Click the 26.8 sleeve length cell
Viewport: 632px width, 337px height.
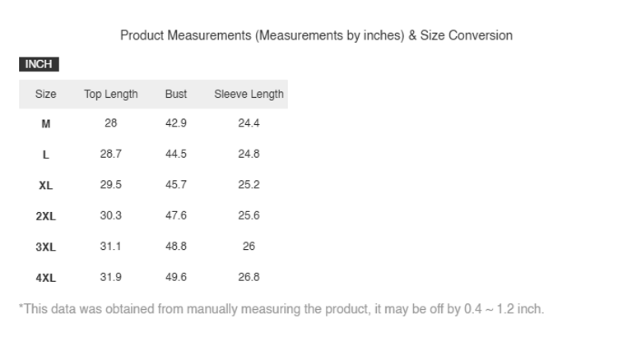click(x=249, y=278)
